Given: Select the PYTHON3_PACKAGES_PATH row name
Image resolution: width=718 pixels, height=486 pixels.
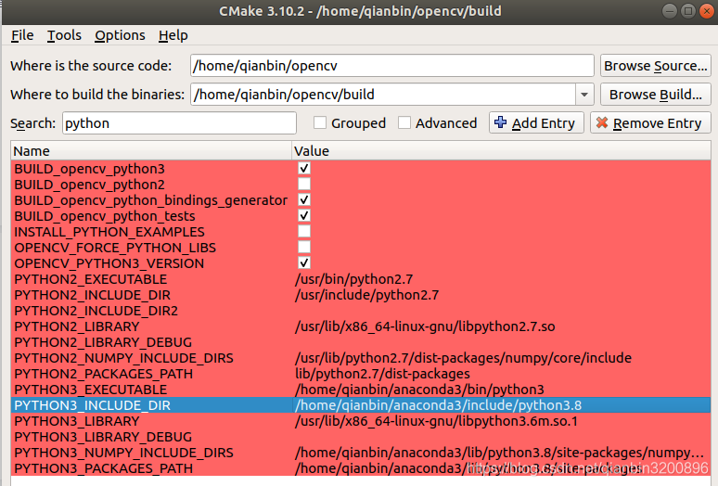Looking at the screenshot, I should pos(104,468).
